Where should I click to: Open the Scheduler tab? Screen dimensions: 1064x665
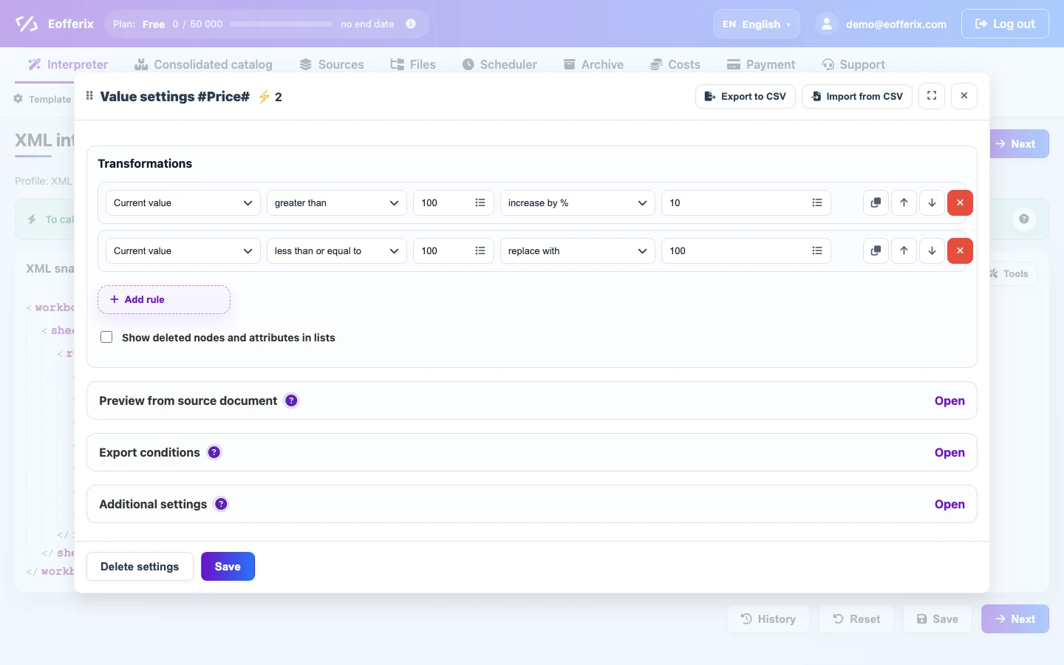(x=499, y=64)
